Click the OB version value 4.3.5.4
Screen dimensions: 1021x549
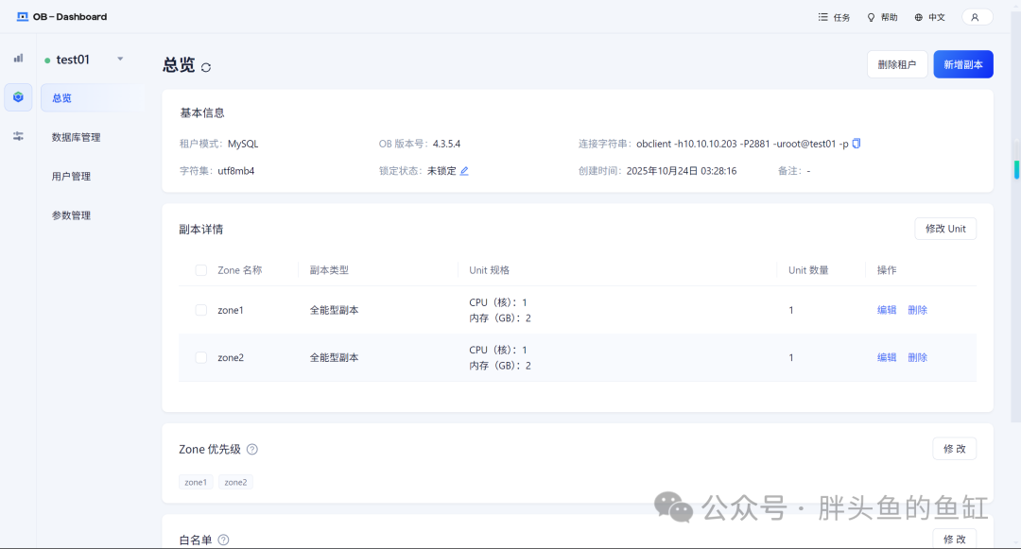(446, 144)
